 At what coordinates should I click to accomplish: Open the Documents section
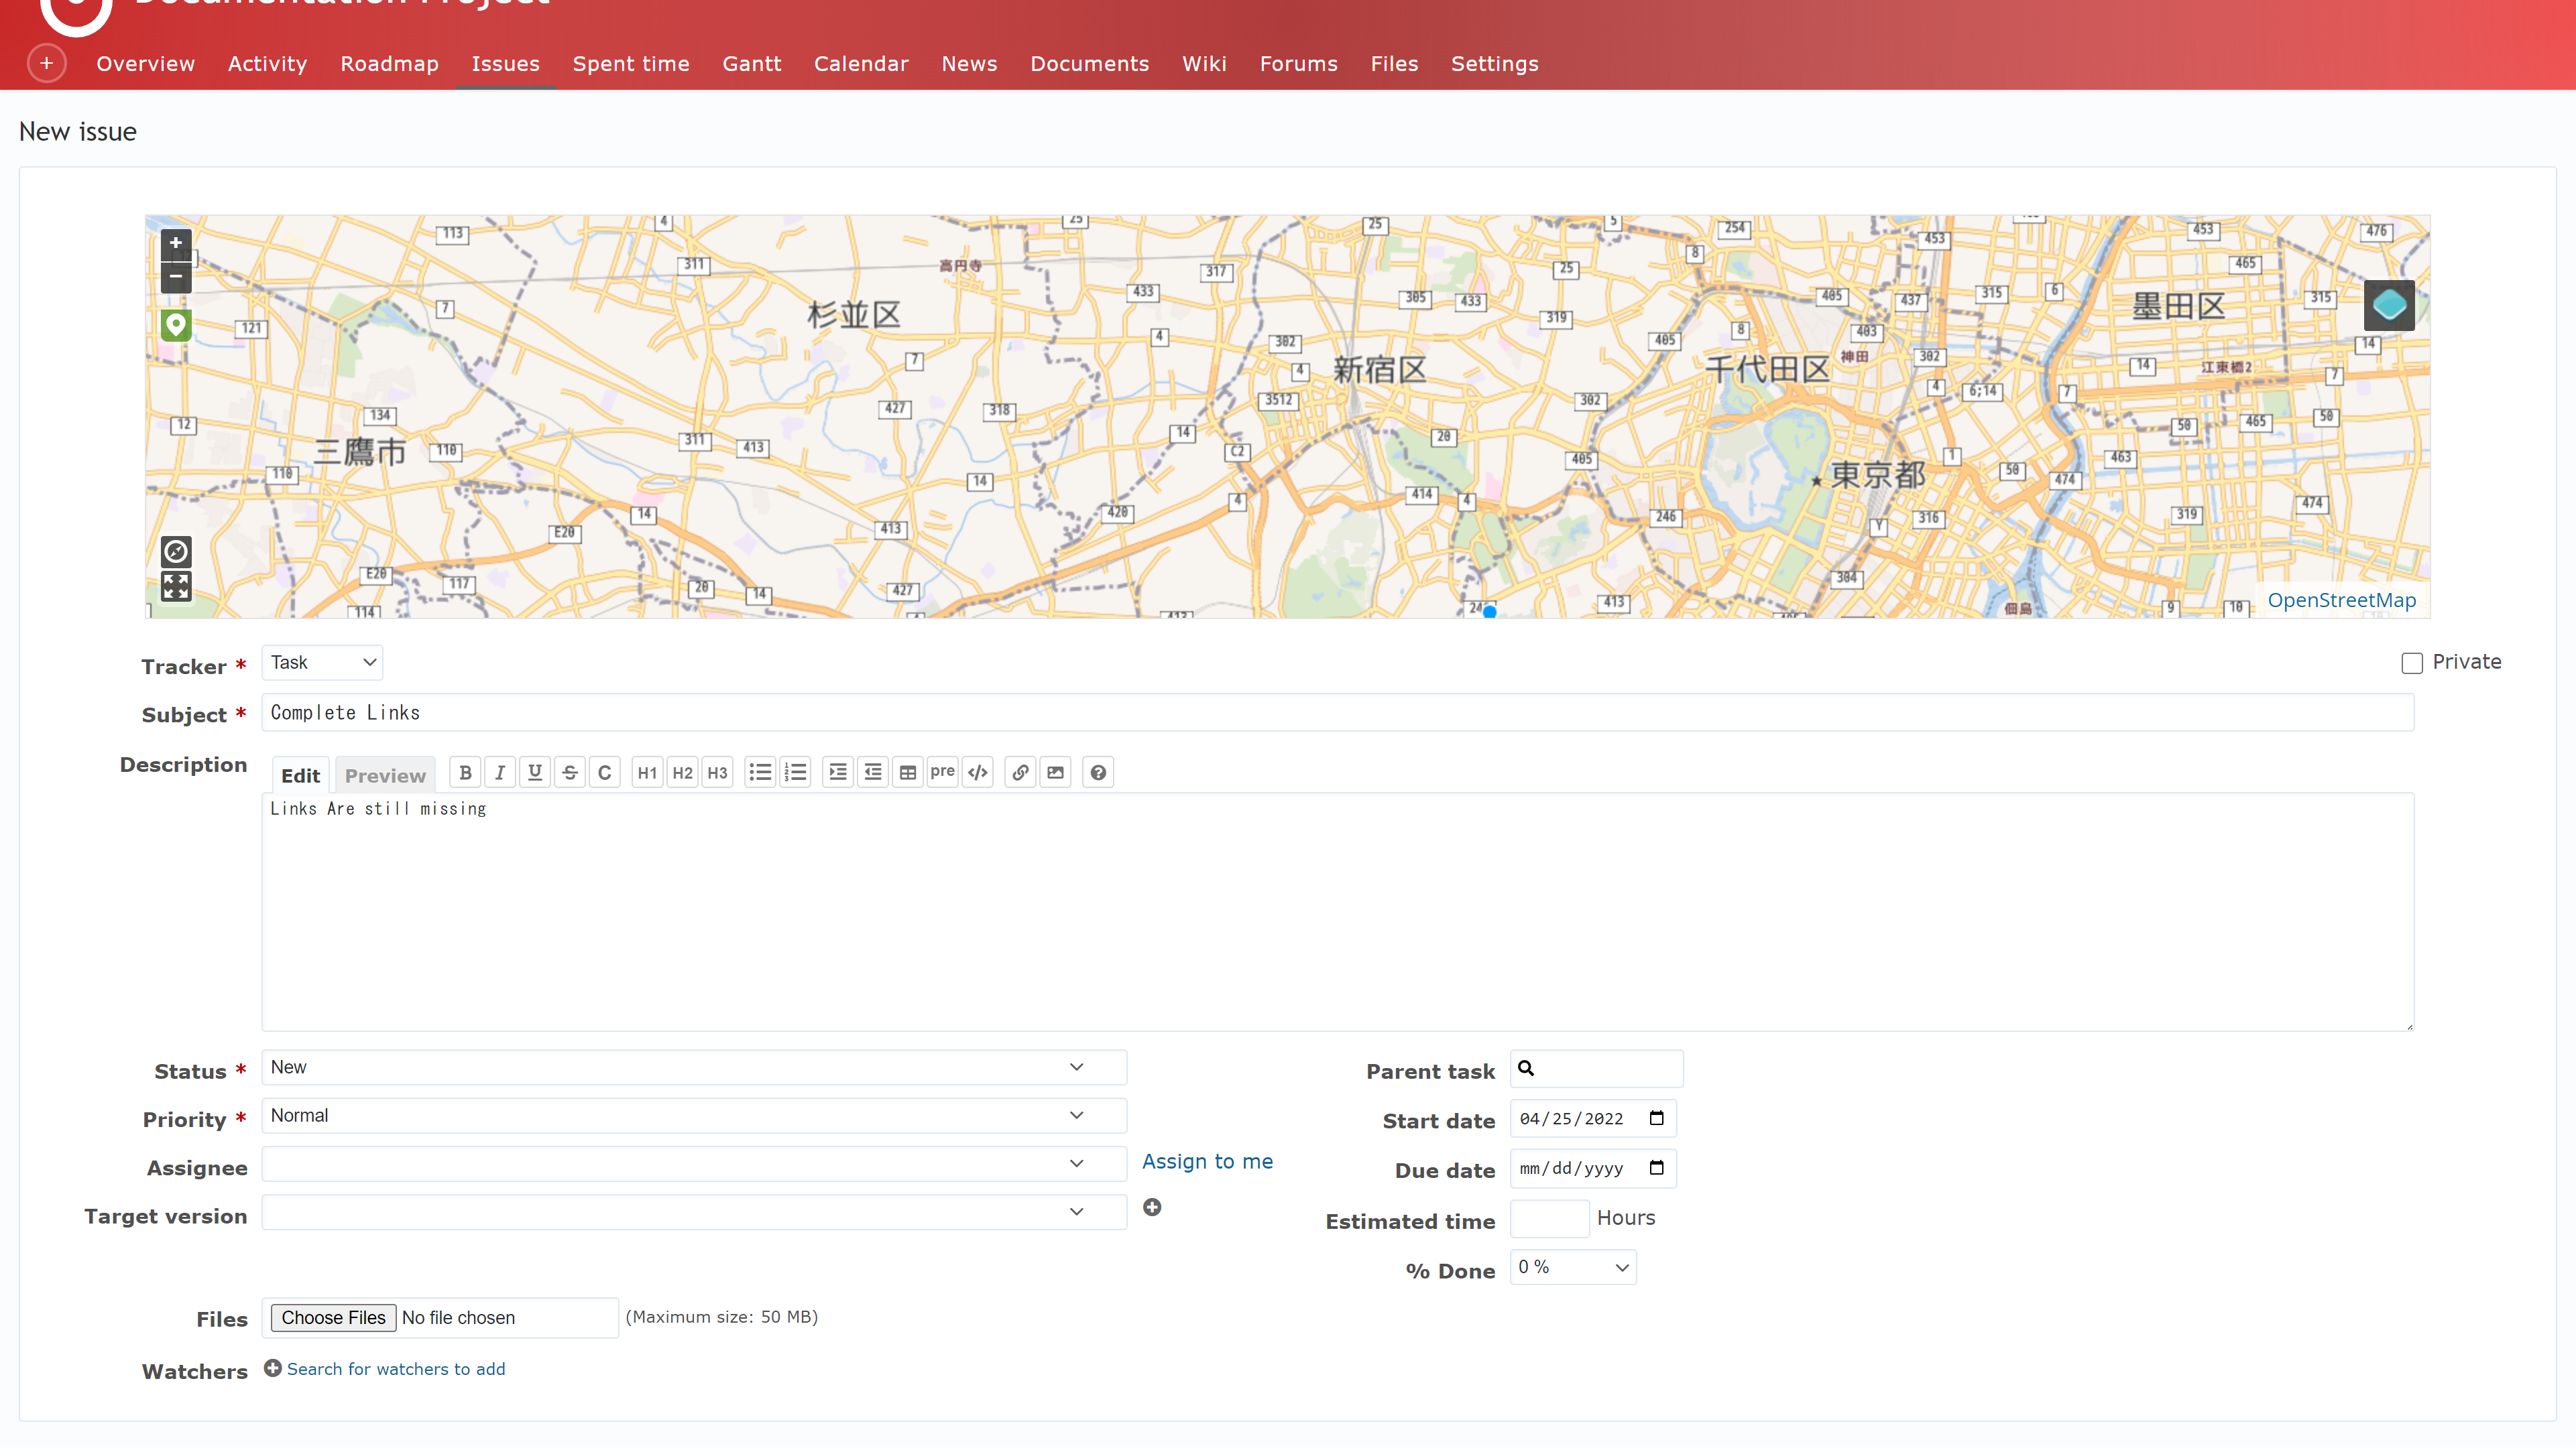[1089, 64]
